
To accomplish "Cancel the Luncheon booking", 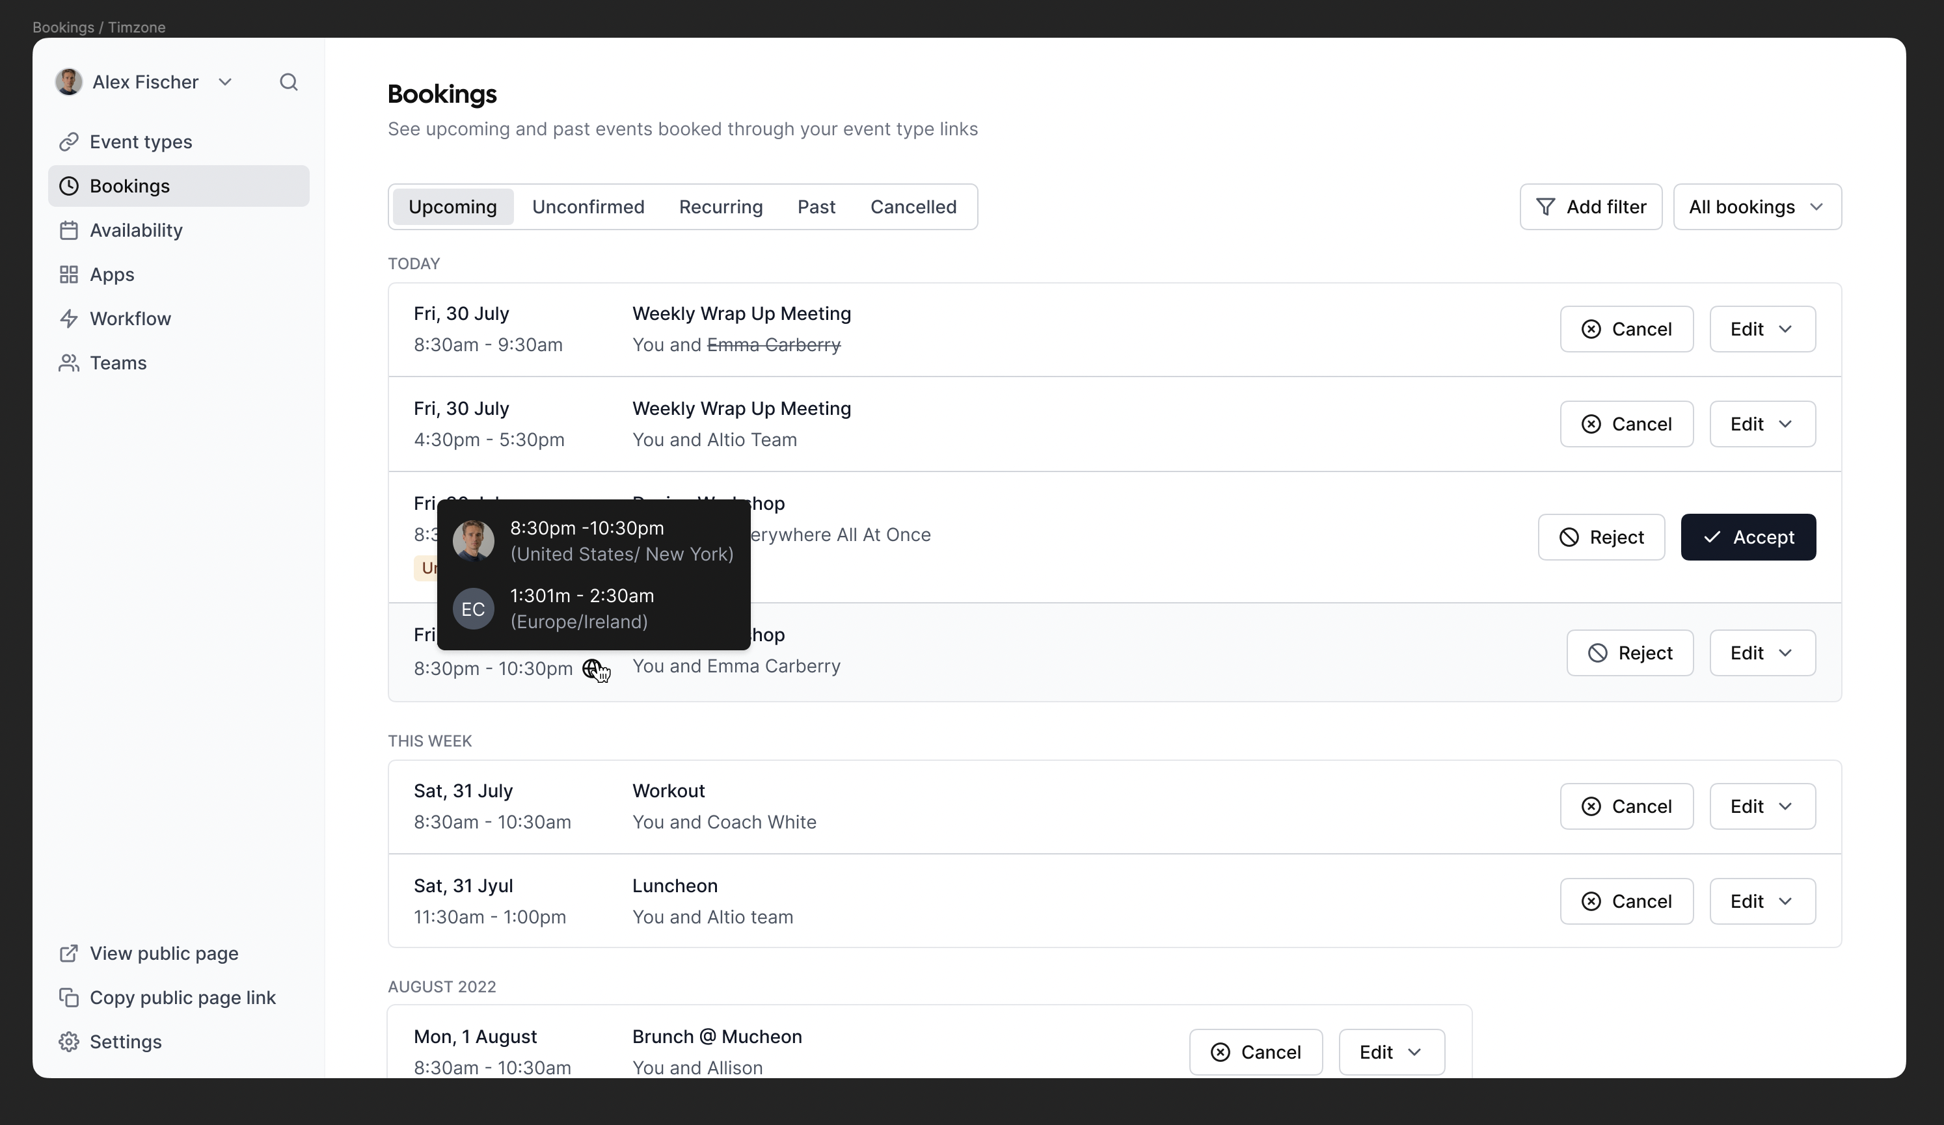I will pyautogui.click(x=1626, y=901).
